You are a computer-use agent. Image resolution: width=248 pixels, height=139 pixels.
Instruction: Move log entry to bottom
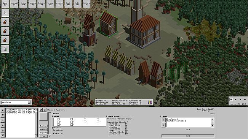(x=3, y=130)
